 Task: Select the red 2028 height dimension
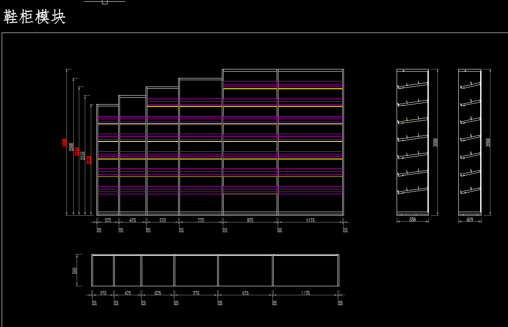pos(89,160)
